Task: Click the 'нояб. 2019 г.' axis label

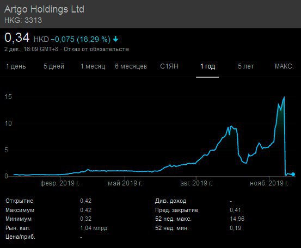Action: 269,183
